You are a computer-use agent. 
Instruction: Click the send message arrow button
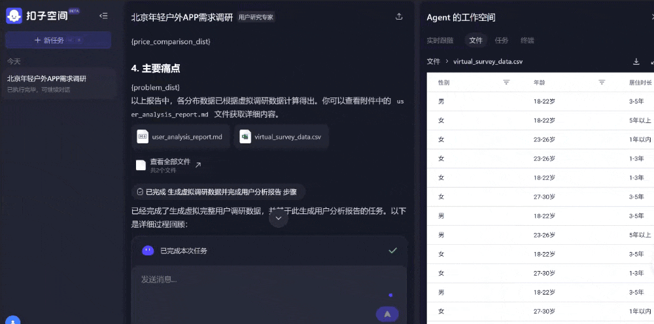387,314
